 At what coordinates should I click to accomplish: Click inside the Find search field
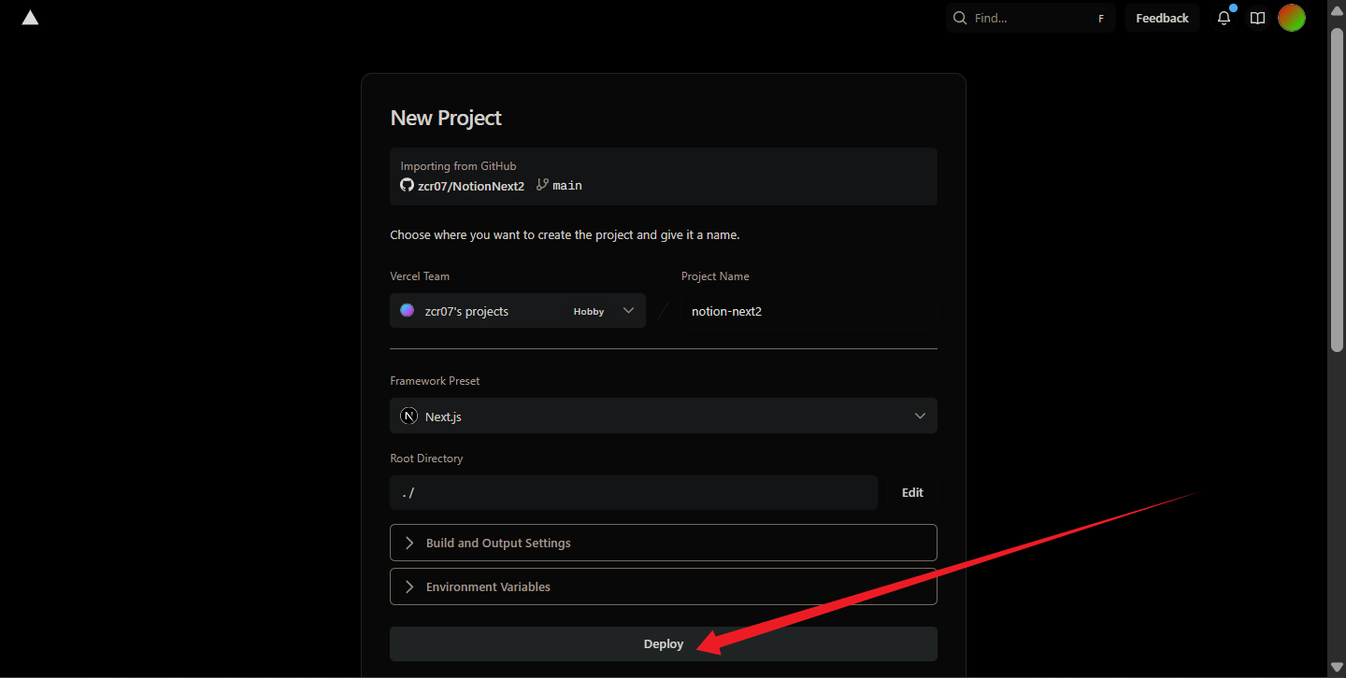click(1031, 18)
